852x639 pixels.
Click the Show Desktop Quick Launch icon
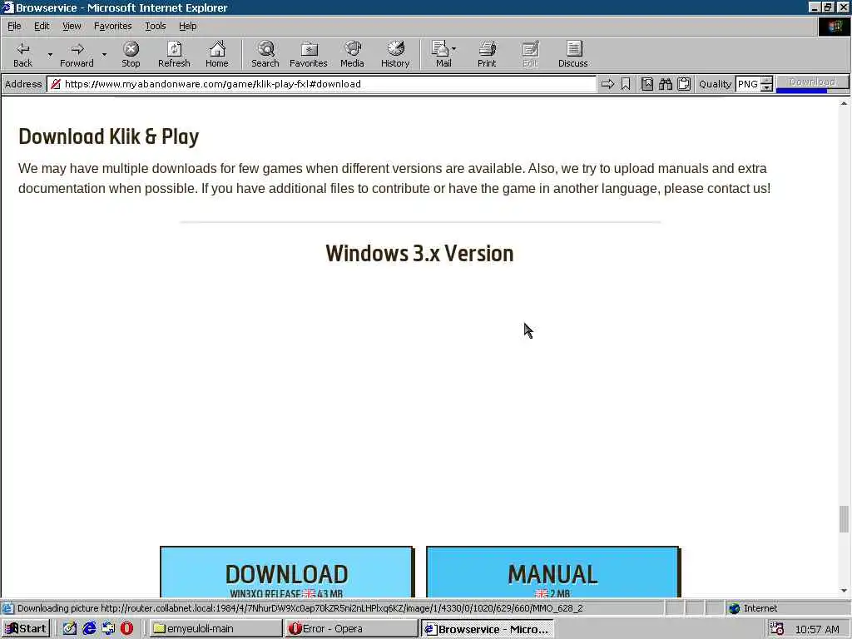70,629
